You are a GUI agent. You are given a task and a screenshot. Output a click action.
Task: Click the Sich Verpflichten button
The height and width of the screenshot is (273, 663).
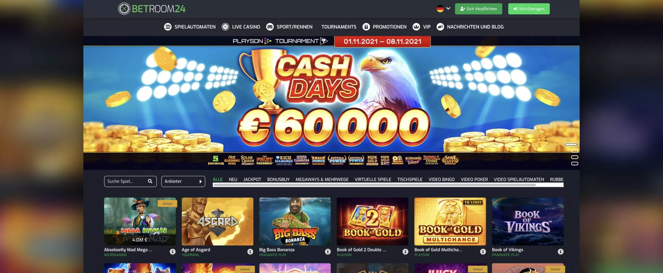pyautogui.click(x=478, y=9)
